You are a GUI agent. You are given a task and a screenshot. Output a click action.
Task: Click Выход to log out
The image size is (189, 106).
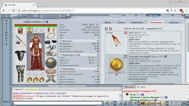point(177,15)
